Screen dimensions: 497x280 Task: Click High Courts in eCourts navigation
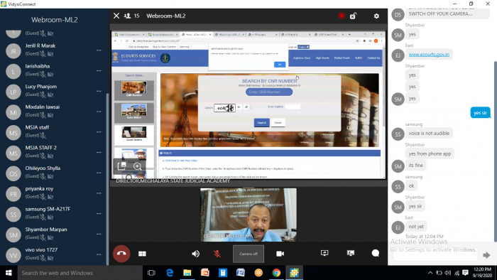pyautogui.click(x=322, y=58)
